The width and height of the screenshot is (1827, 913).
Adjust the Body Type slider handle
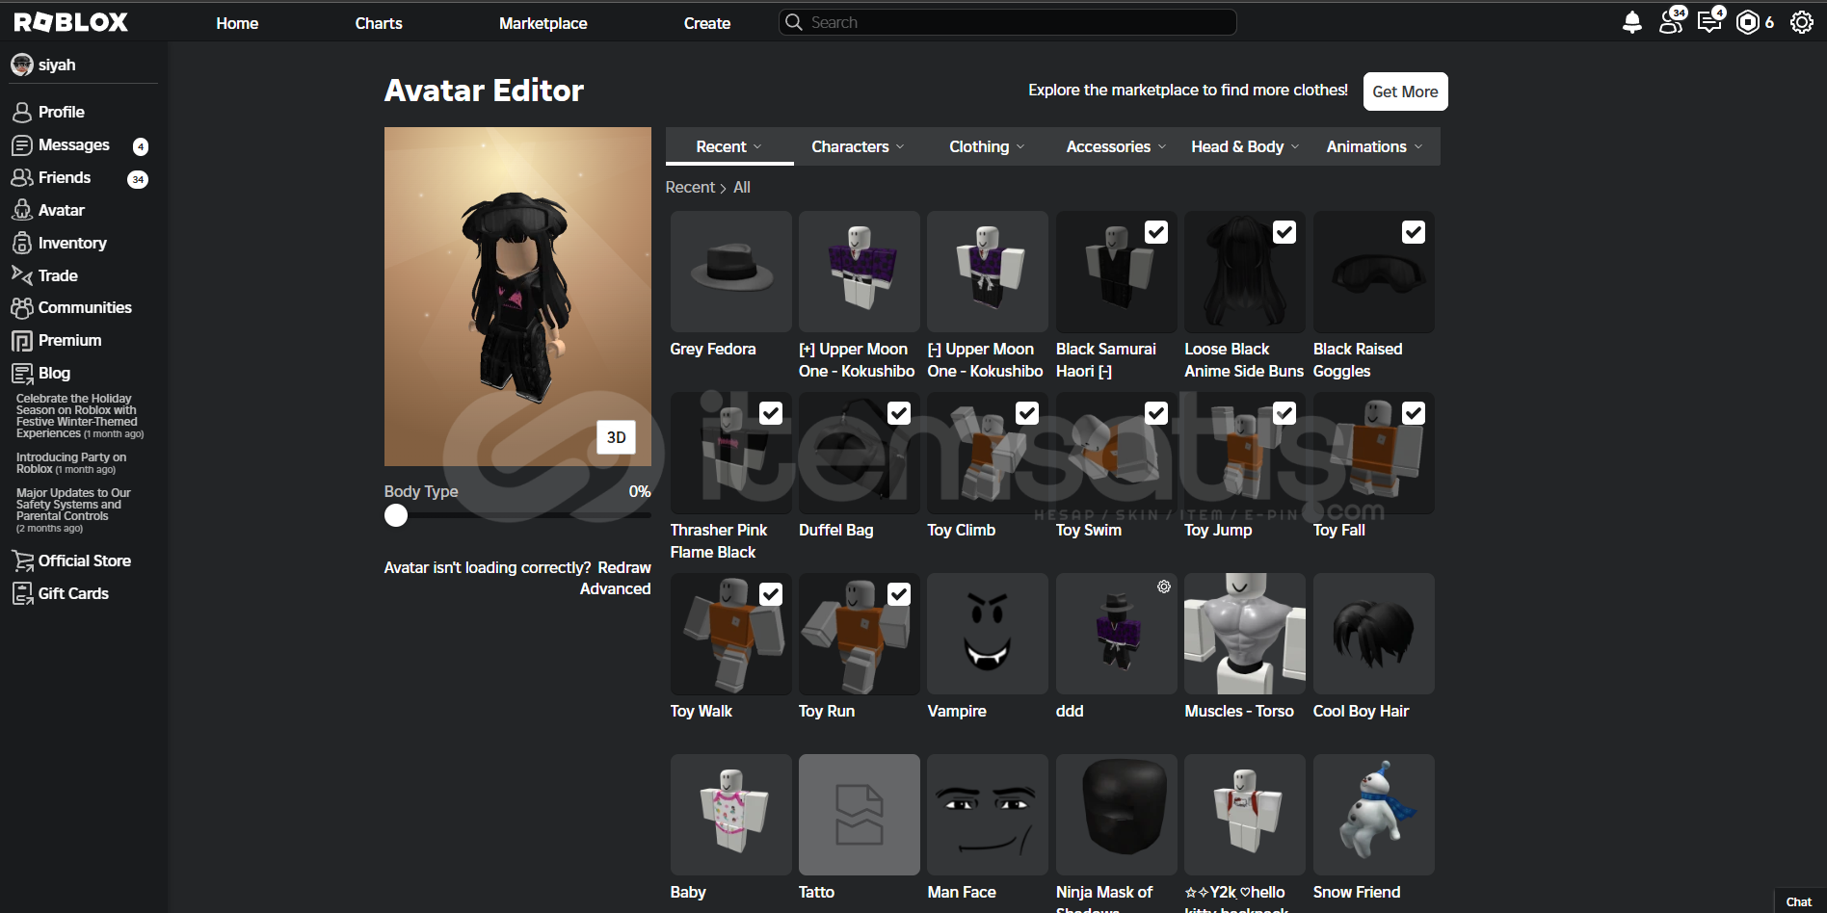396,515
